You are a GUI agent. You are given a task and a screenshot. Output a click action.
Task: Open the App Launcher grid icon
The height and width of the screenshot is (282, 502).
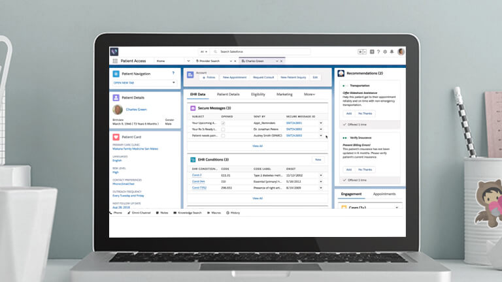coord(115,61)
